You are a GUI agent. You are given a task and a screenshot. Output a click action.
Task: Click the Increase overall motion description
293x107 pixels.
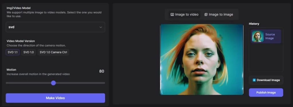[x=38, y=74]
